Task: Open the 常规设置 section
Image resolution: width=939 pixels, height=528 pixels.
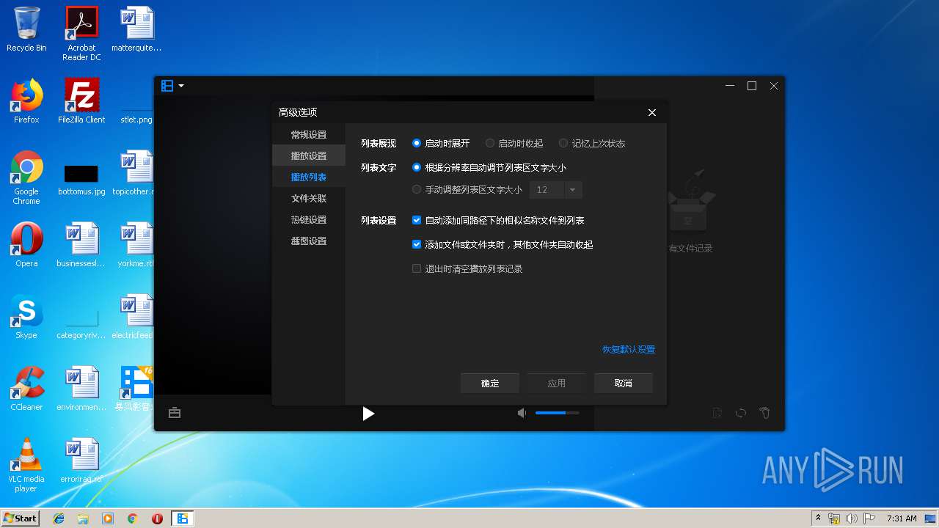Action: [x=309, y=135]
